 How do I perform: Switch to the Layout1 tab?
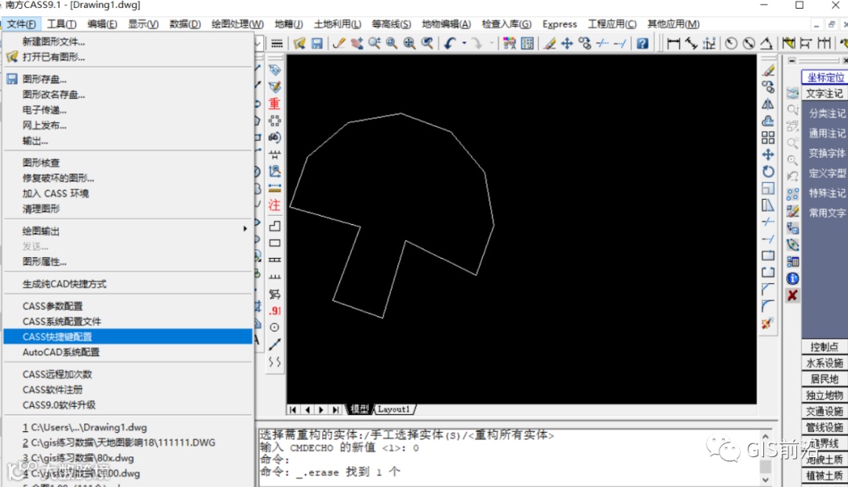point(394,409)
